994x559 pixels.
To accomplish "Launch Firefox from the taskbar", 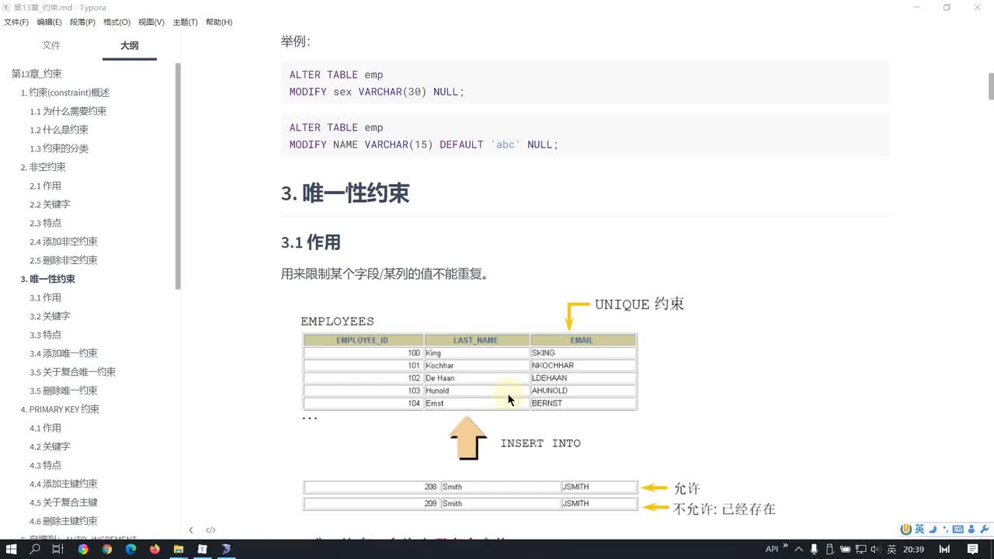I will (x=155, y=549).
